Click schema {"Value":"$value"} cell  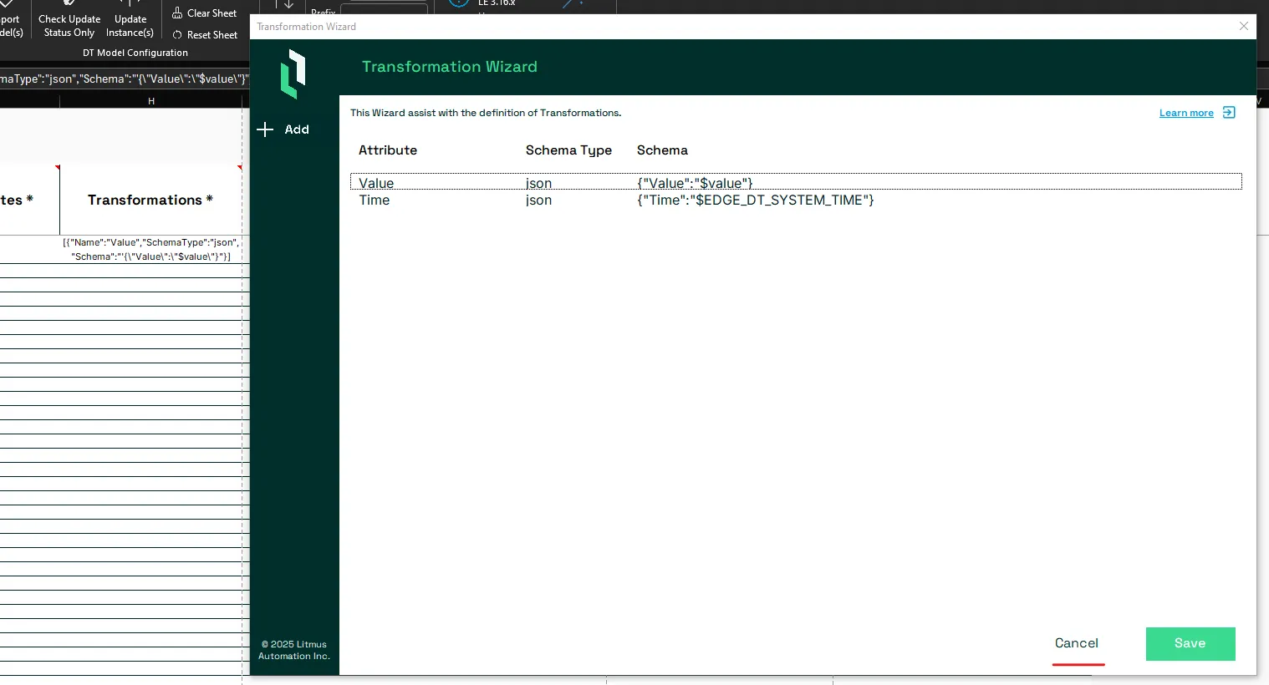click(695, 183)
